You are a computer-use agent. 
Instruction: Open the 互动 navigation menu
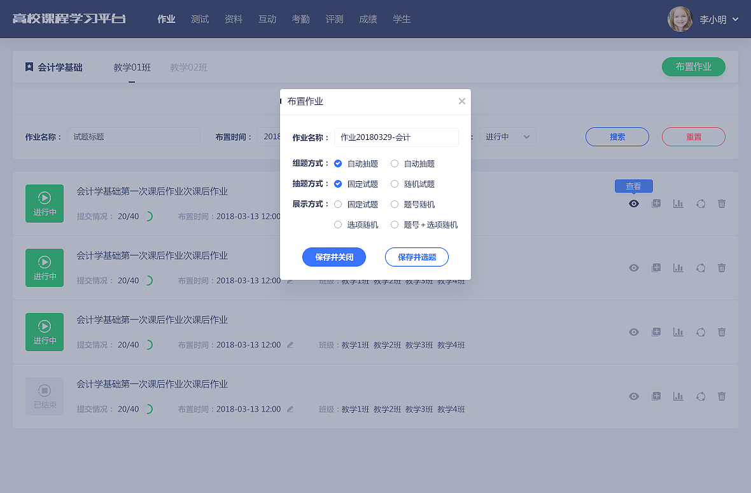(x=267, y=19)
